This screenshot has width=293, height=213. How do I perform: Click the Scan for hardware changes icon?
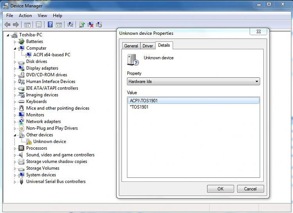70,25
